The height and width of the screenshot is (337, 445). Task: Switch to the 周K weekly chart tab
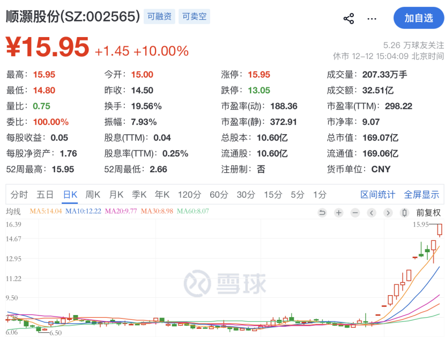click(92, 195)
